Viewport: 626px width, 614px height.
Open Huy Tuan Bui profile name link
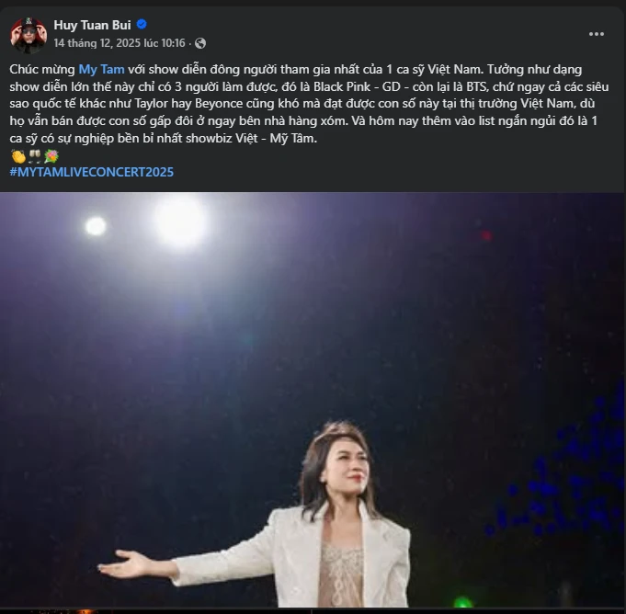(x=93, y=26)
